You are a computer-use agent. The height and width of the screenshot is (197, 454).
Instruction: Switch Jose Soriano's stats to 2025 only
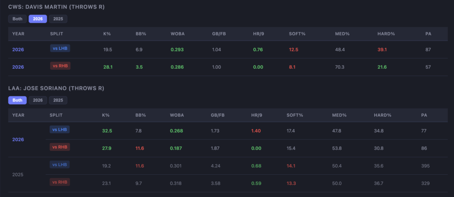[58, 100]
